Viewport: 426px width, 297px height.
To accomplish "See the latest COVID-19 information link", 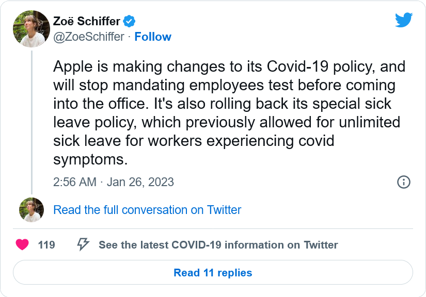I will pyautogui.click(x=218, y=245).
